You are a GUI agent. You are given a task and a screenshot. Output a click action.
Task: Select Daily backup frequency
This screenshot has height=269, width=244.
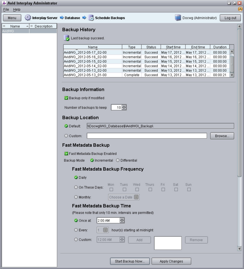(x=76, y=177)
